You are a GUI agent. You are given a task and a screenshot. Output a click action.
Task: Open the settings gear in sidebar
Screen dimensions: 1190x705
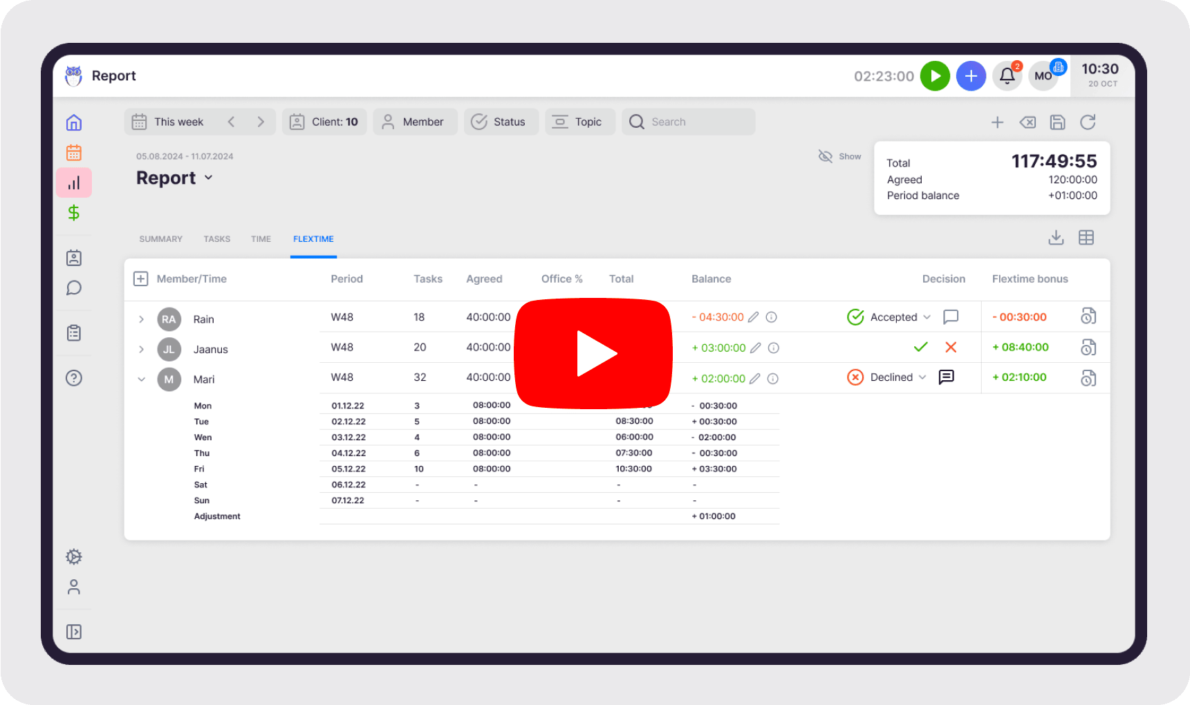[74, 557]
